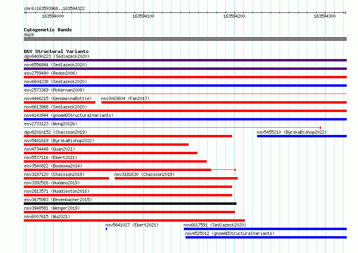Screen dimensions: 358x253
Task: Click the blue nsv6617591 variant bar
Action: [265, 229]
